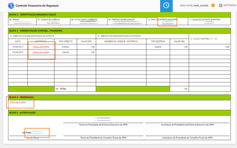The height and width of the screenshot is (148, 237).
Task: Click the 15 - TOTAL label
Action: tap(61, 89)
